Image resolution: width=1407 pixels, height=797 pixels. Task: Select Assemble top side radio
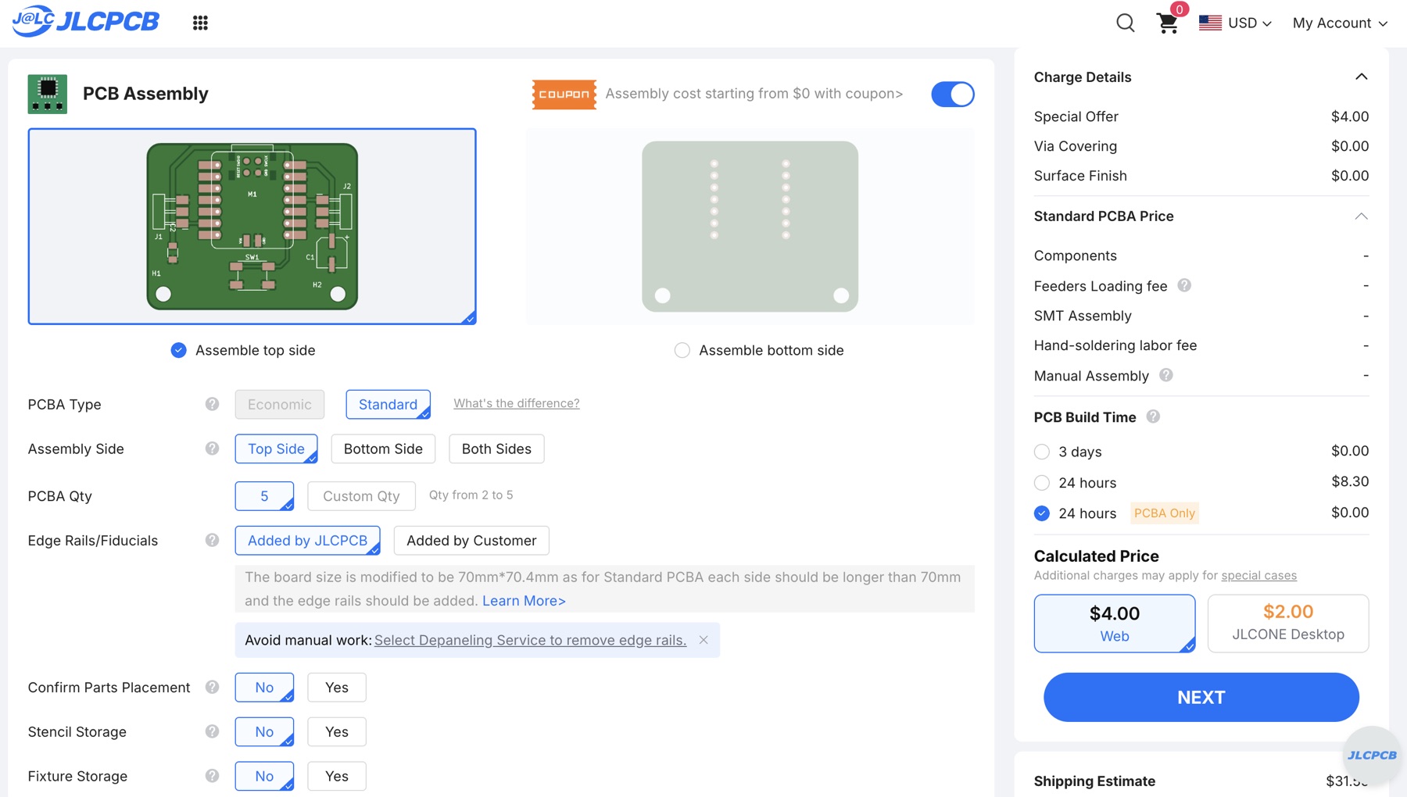click(x=179, y=350)
